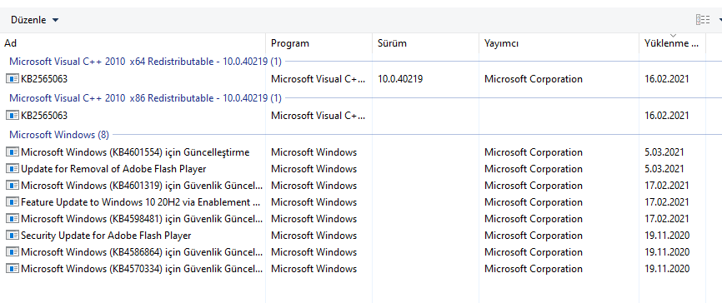
Task: Click the 17.02.2021 date in the KB4601319 row
Action: coord(667,186)
